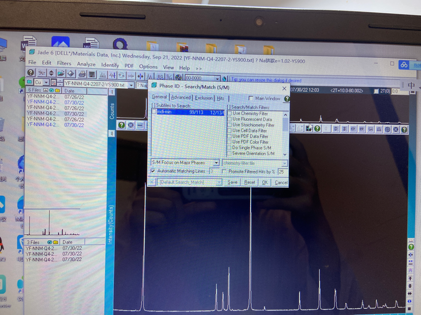This screenshot has height=315, width=421.
Task: Click the Save button in the dialog
Action: [x=232, y=182]
